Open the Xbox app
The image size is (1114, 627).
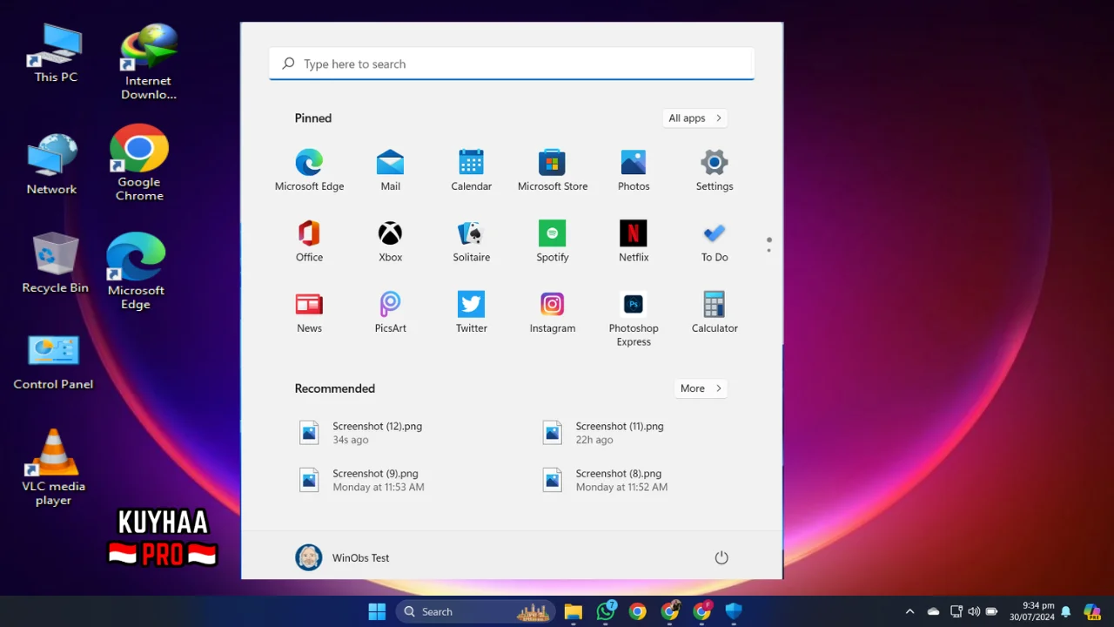coord(390,241)
